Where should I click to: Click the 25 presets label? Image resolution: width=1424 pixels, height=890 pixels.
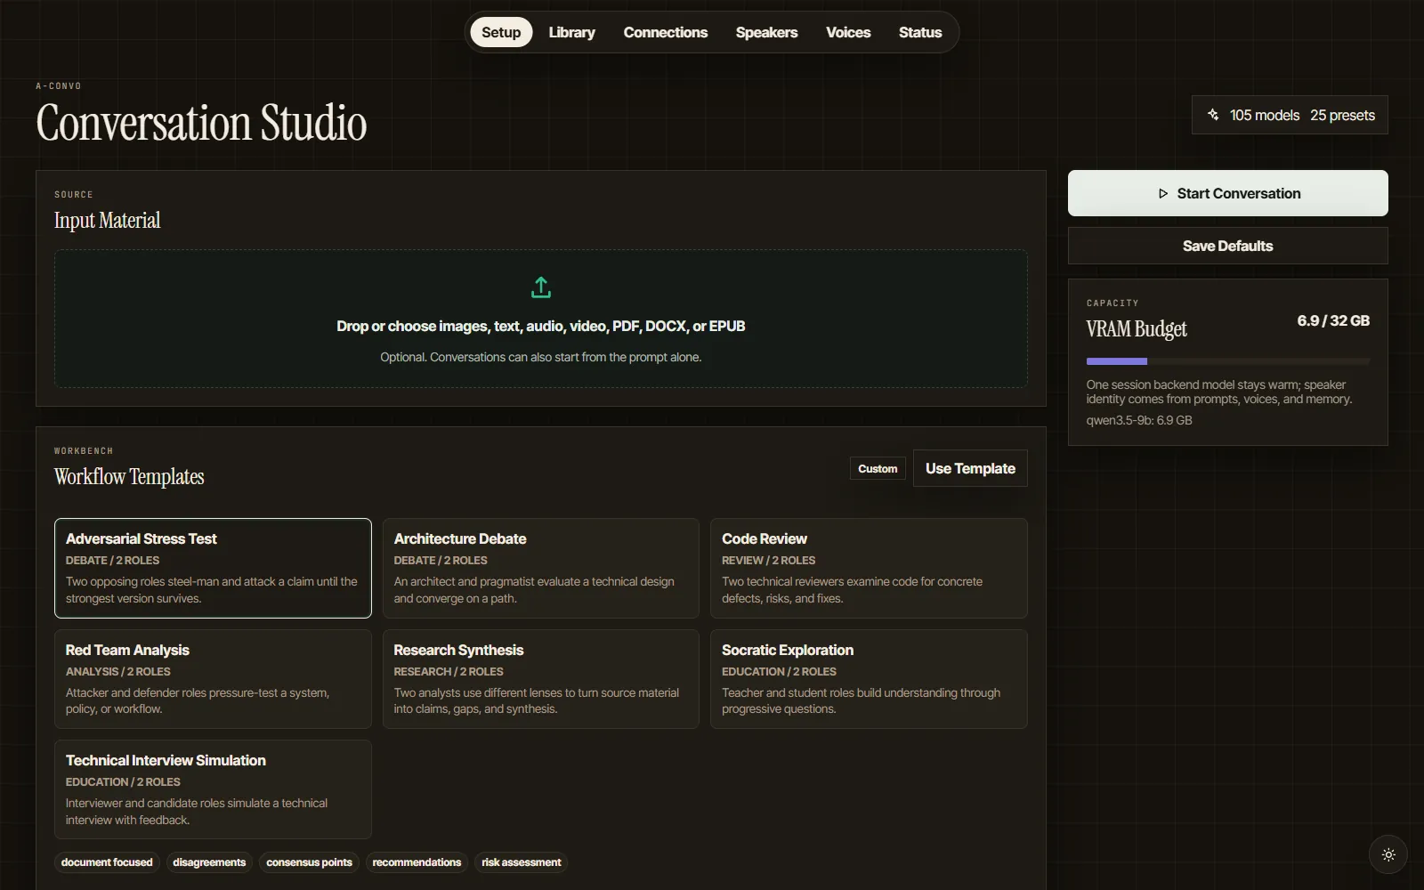[x=1342, y=115]
